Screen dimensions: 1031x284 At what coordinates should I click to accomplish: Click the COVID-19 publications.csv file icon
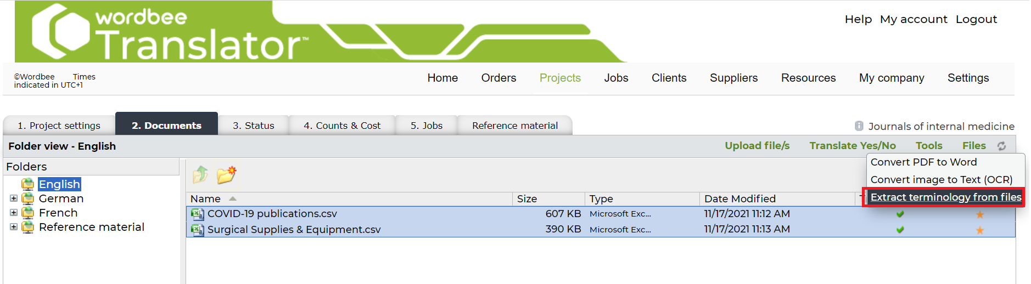click(x=197, y=214)
